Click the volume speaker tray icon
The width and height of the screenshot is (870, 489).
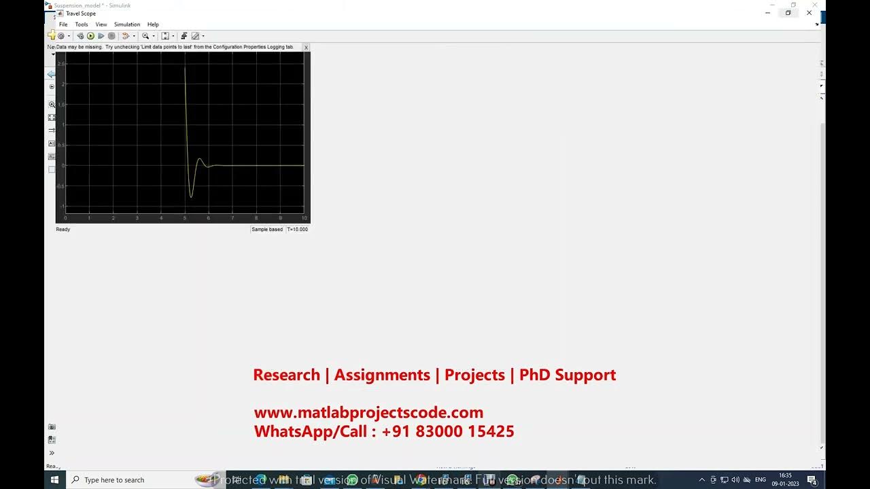(x=735, y=479)
